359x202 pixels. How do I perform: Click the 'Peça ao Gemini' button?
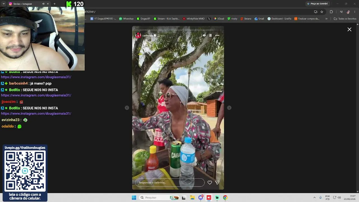317,4
